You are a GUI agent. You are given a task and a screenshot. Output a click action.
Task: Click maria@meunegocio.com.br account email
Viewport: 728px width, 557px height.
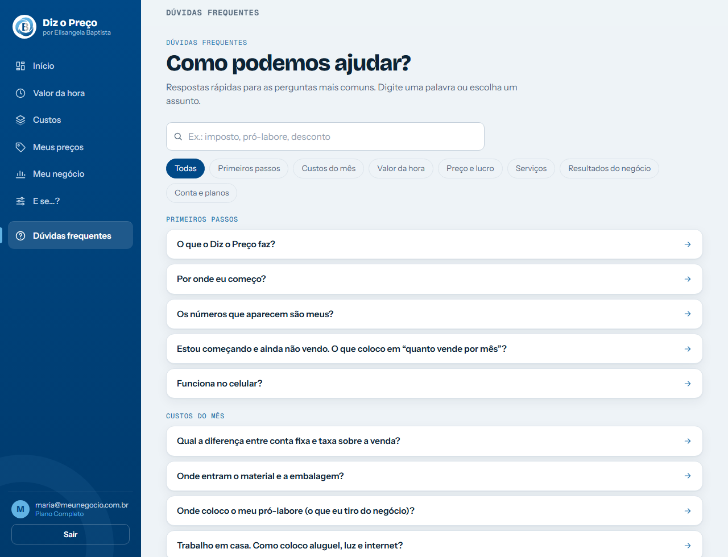(x=82, y=505)
